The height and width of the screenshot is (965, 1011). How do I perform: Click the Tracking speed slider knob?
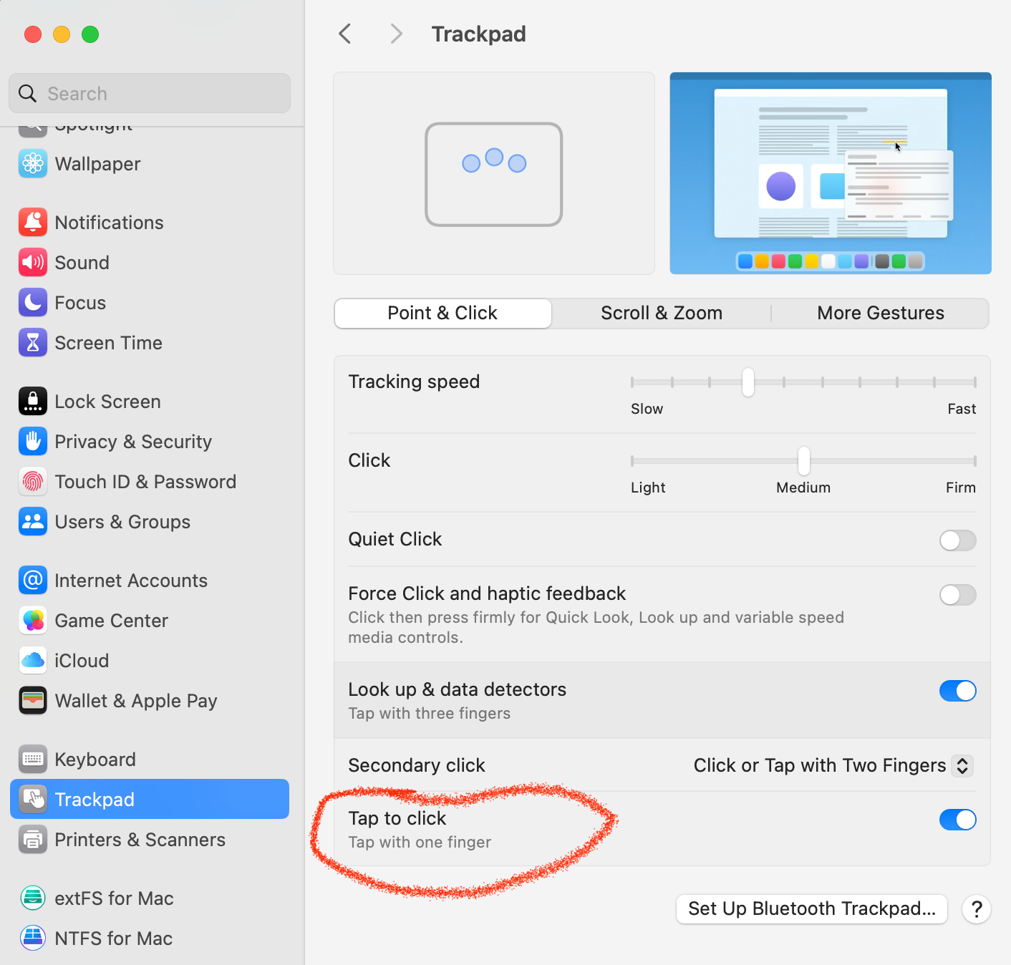coord(748,382)
